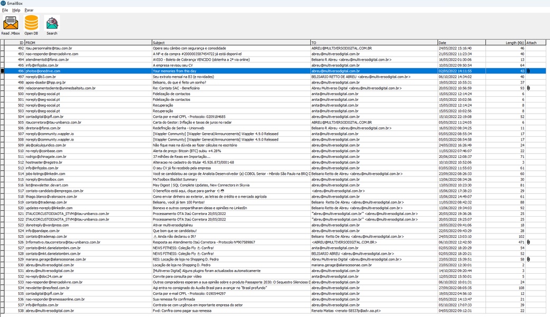Click sender updates-noreply@linkedin.com
The width and height of the screenshot is (550, 317).
[x=49, y=208]
